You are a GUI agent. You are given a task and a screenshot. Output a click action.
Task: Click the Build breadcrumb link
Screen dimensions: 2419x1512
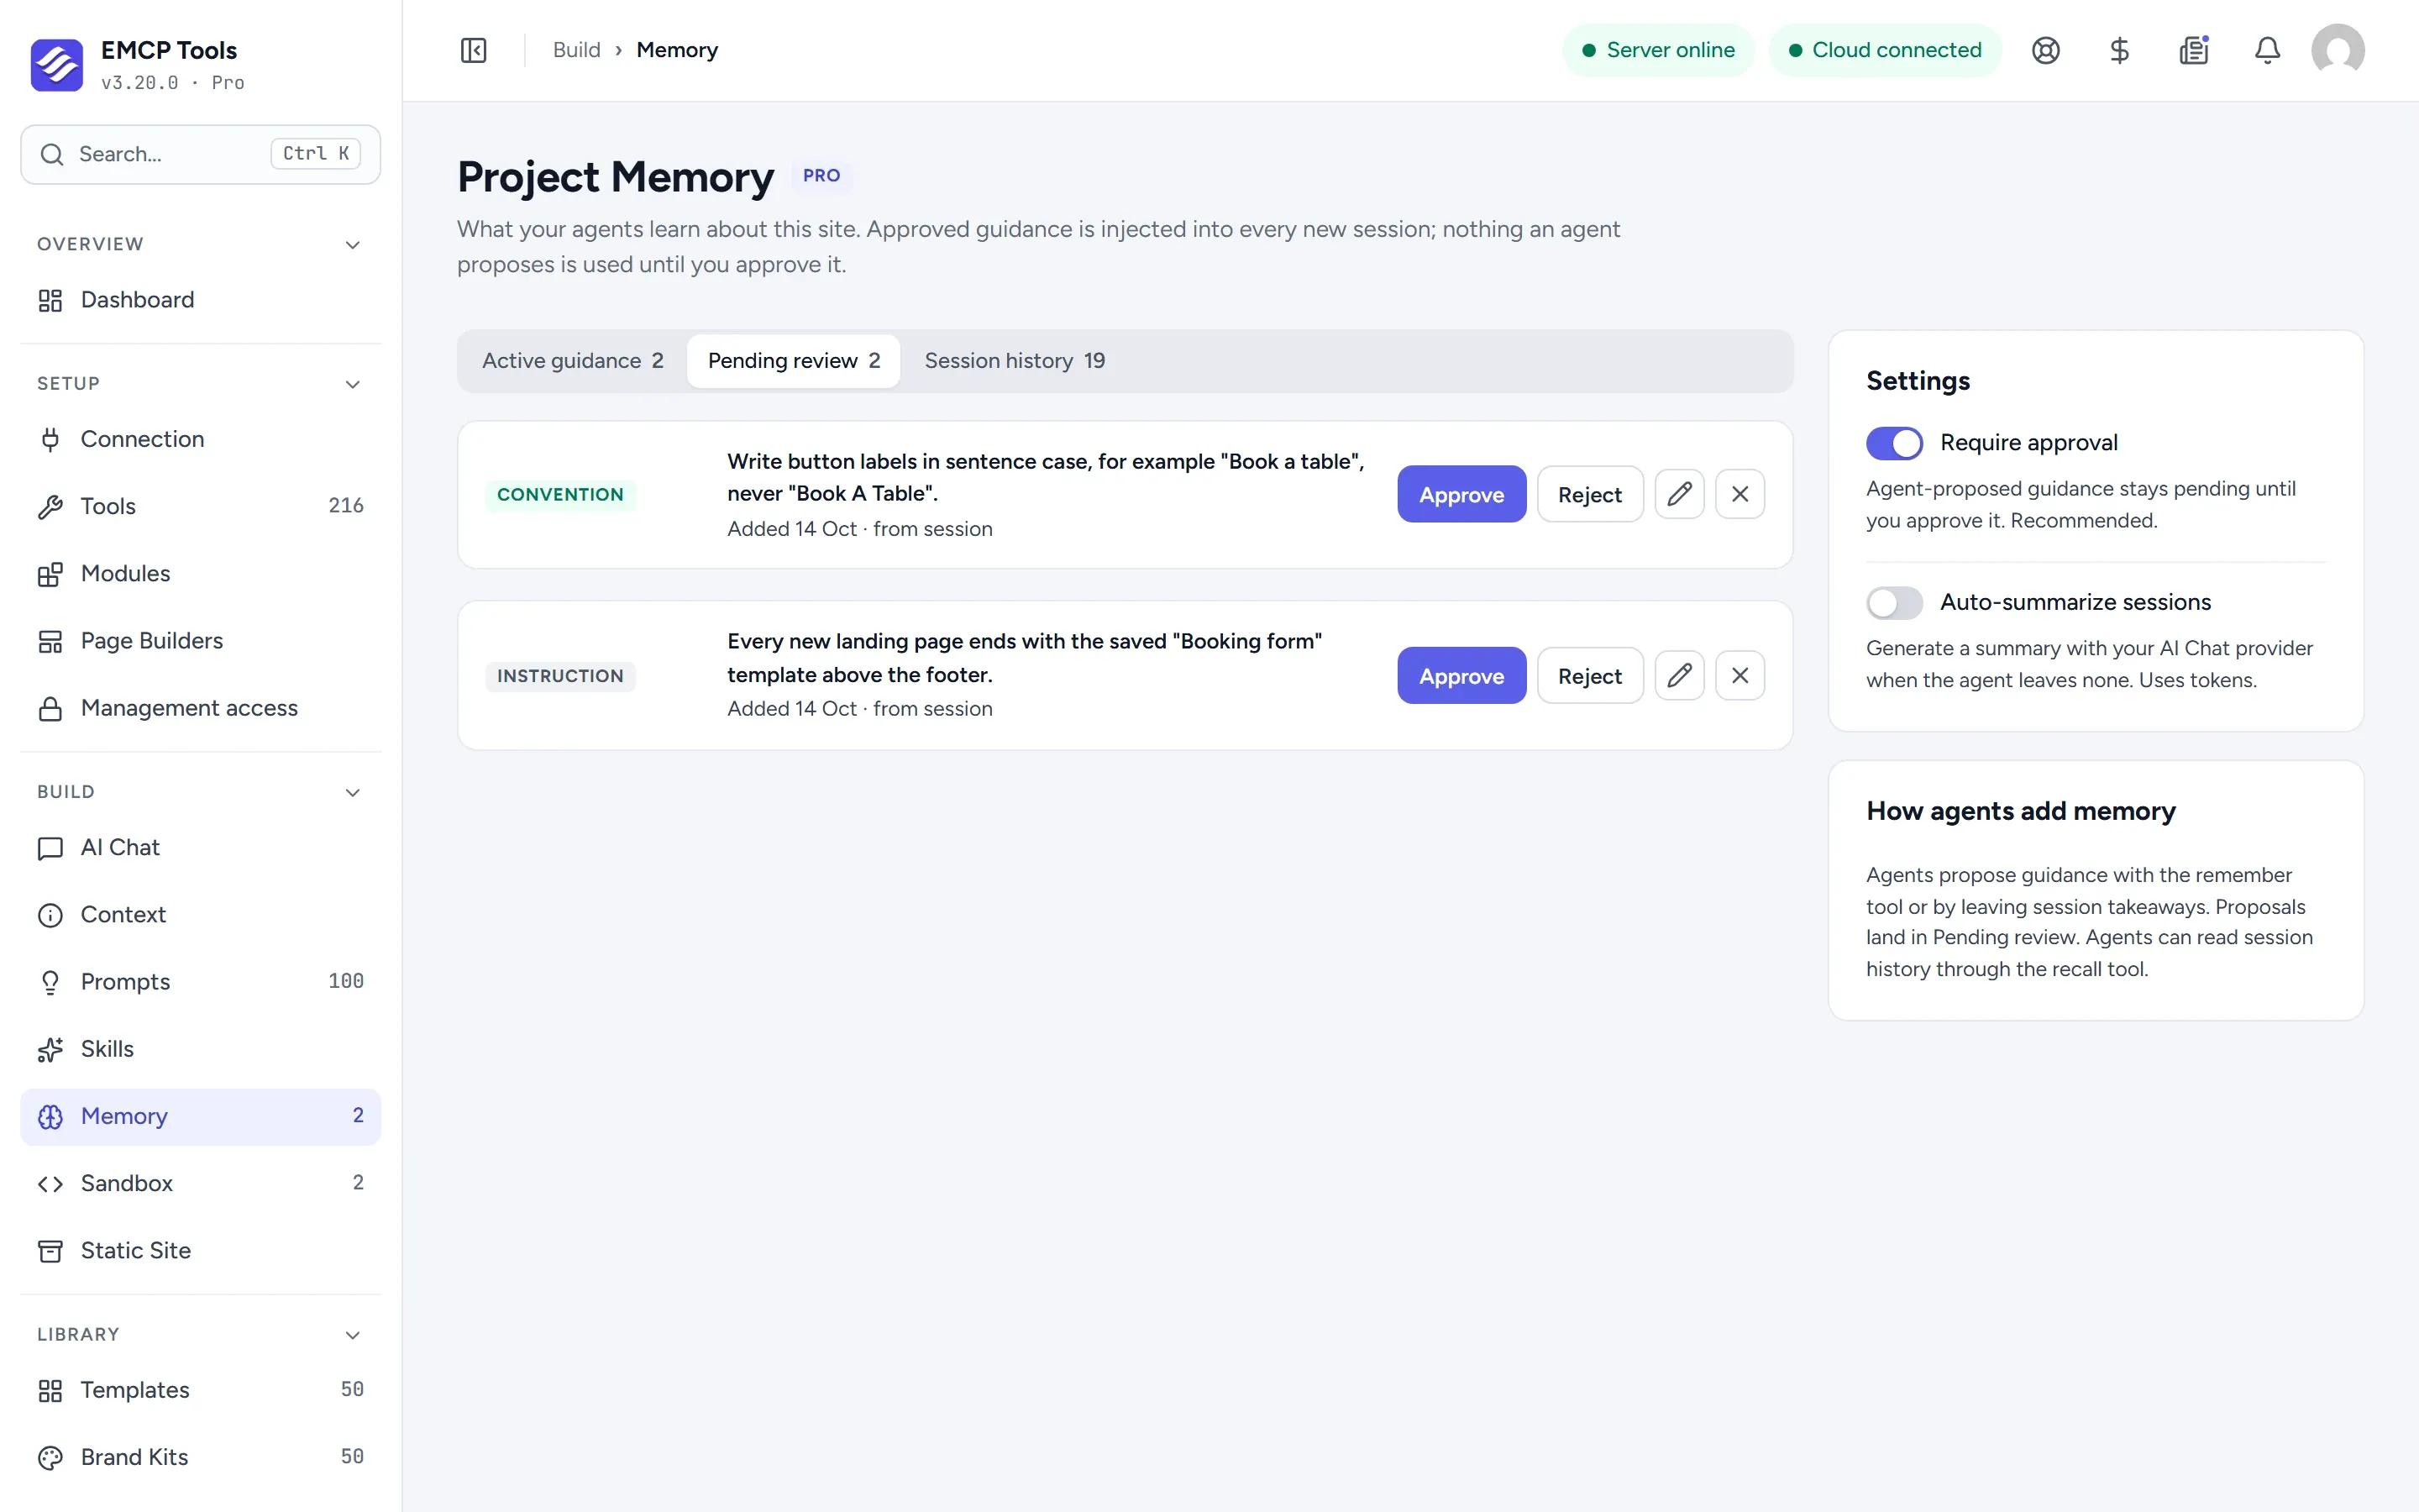(x=577, y=50)
